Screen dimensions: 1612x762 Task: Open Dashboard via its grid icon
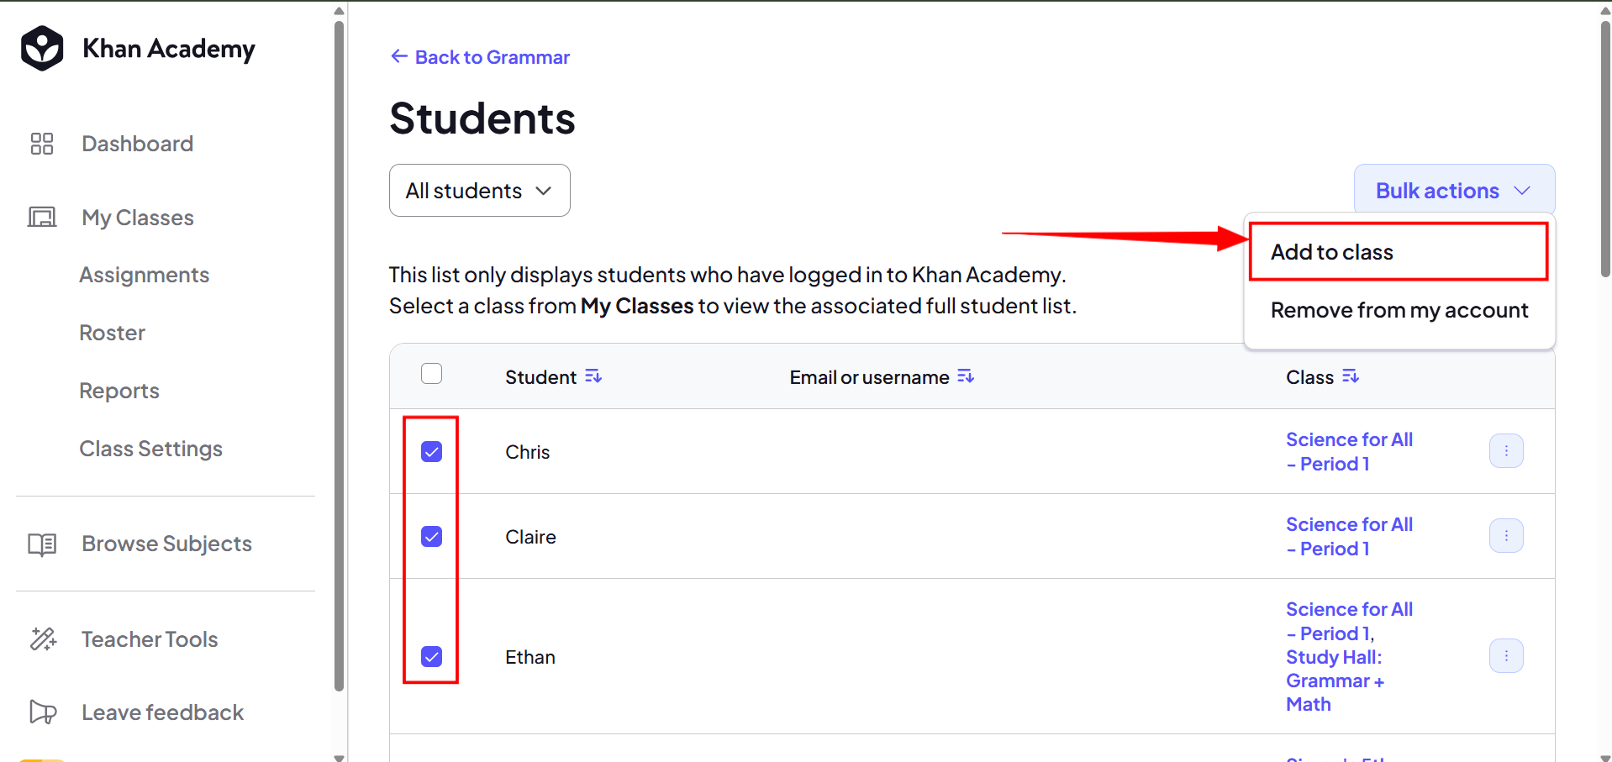tap(42, 144)
